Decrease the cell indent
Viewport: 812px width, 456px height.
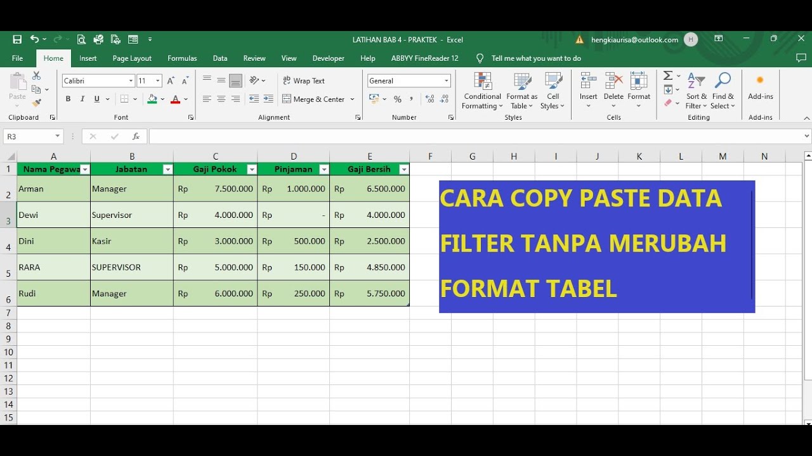pyautogui.click(x=254, y=99)
